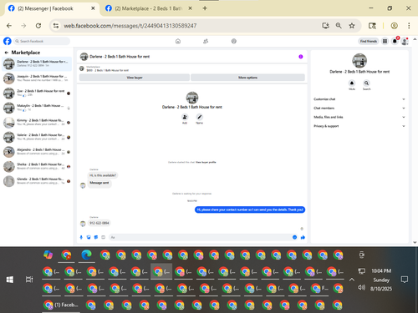Click the 'Hi, is this available?' message
The height and width of the screenshot is (313, 418).
click(103, 175)
